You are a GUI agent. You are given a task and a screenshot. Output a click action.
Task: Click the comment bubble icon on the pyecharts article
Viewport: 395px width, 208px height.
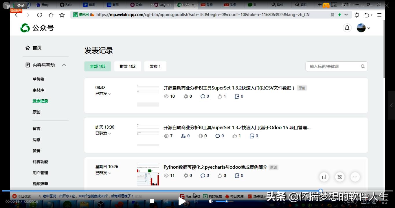click(x=203, y=175)
